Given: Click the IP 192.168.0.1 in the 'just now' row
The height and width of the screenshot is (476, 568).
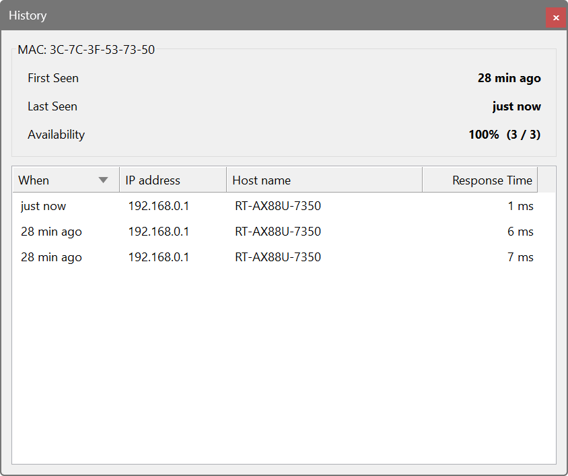Looking at the screenshot, I should pyautogui.click(x=159, y=206).
